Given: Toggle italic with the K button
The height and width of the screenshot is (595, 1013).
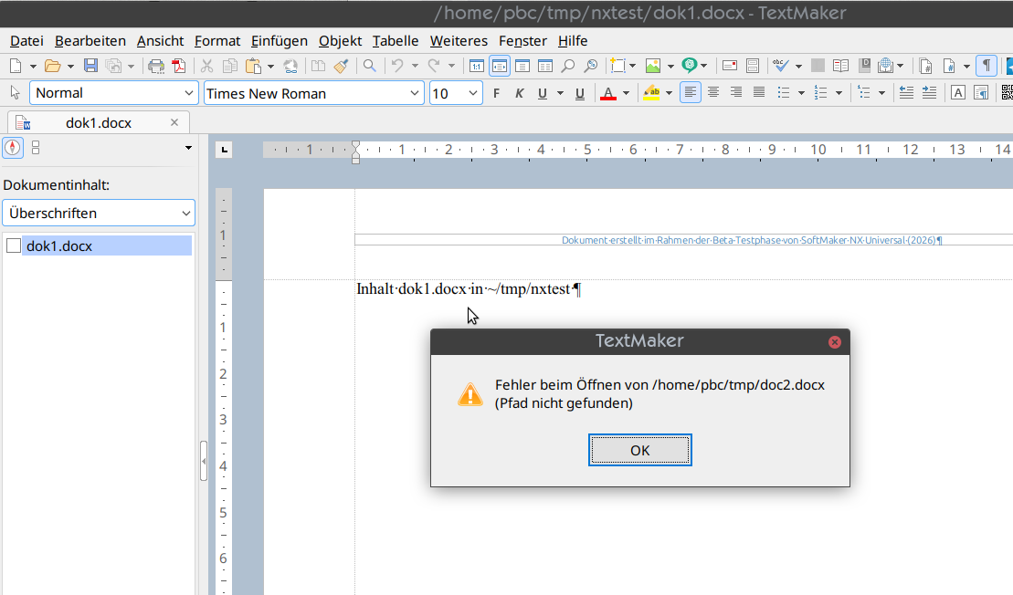Looking at the screenshot, I should click(x=519, y=94).
